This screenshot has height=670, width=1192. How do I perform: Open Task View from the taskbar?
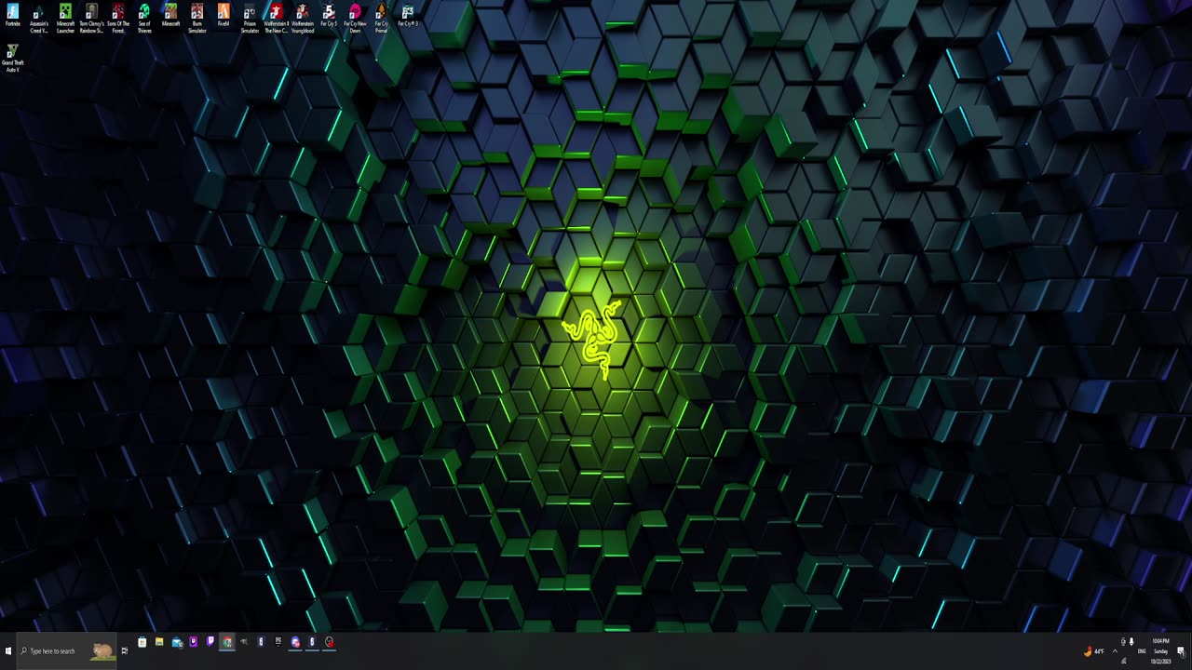tap(125, 650)
